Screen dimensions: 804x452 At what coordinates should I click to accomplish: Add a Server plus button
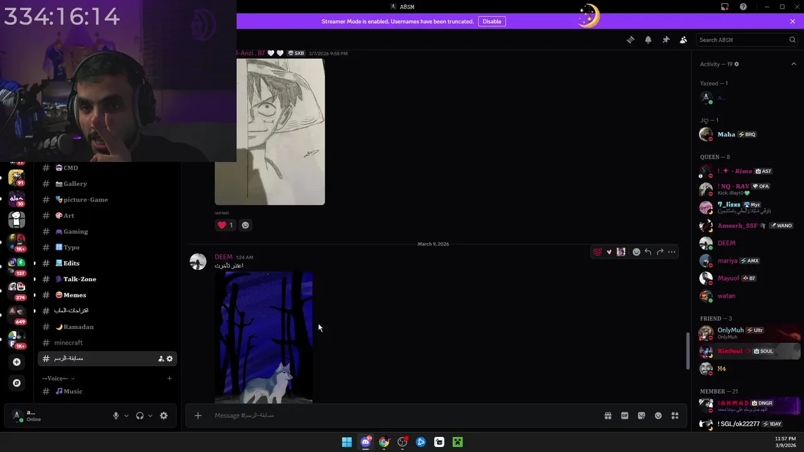click(x=17, y=362)
